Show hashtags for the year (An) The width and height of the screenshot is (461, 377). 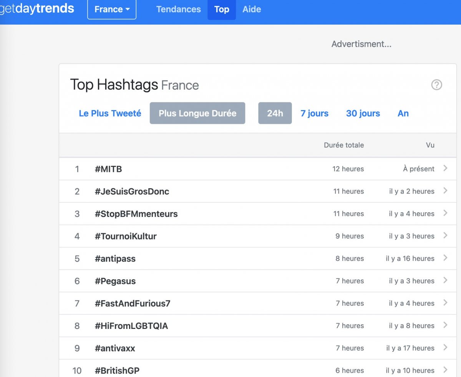403,113
